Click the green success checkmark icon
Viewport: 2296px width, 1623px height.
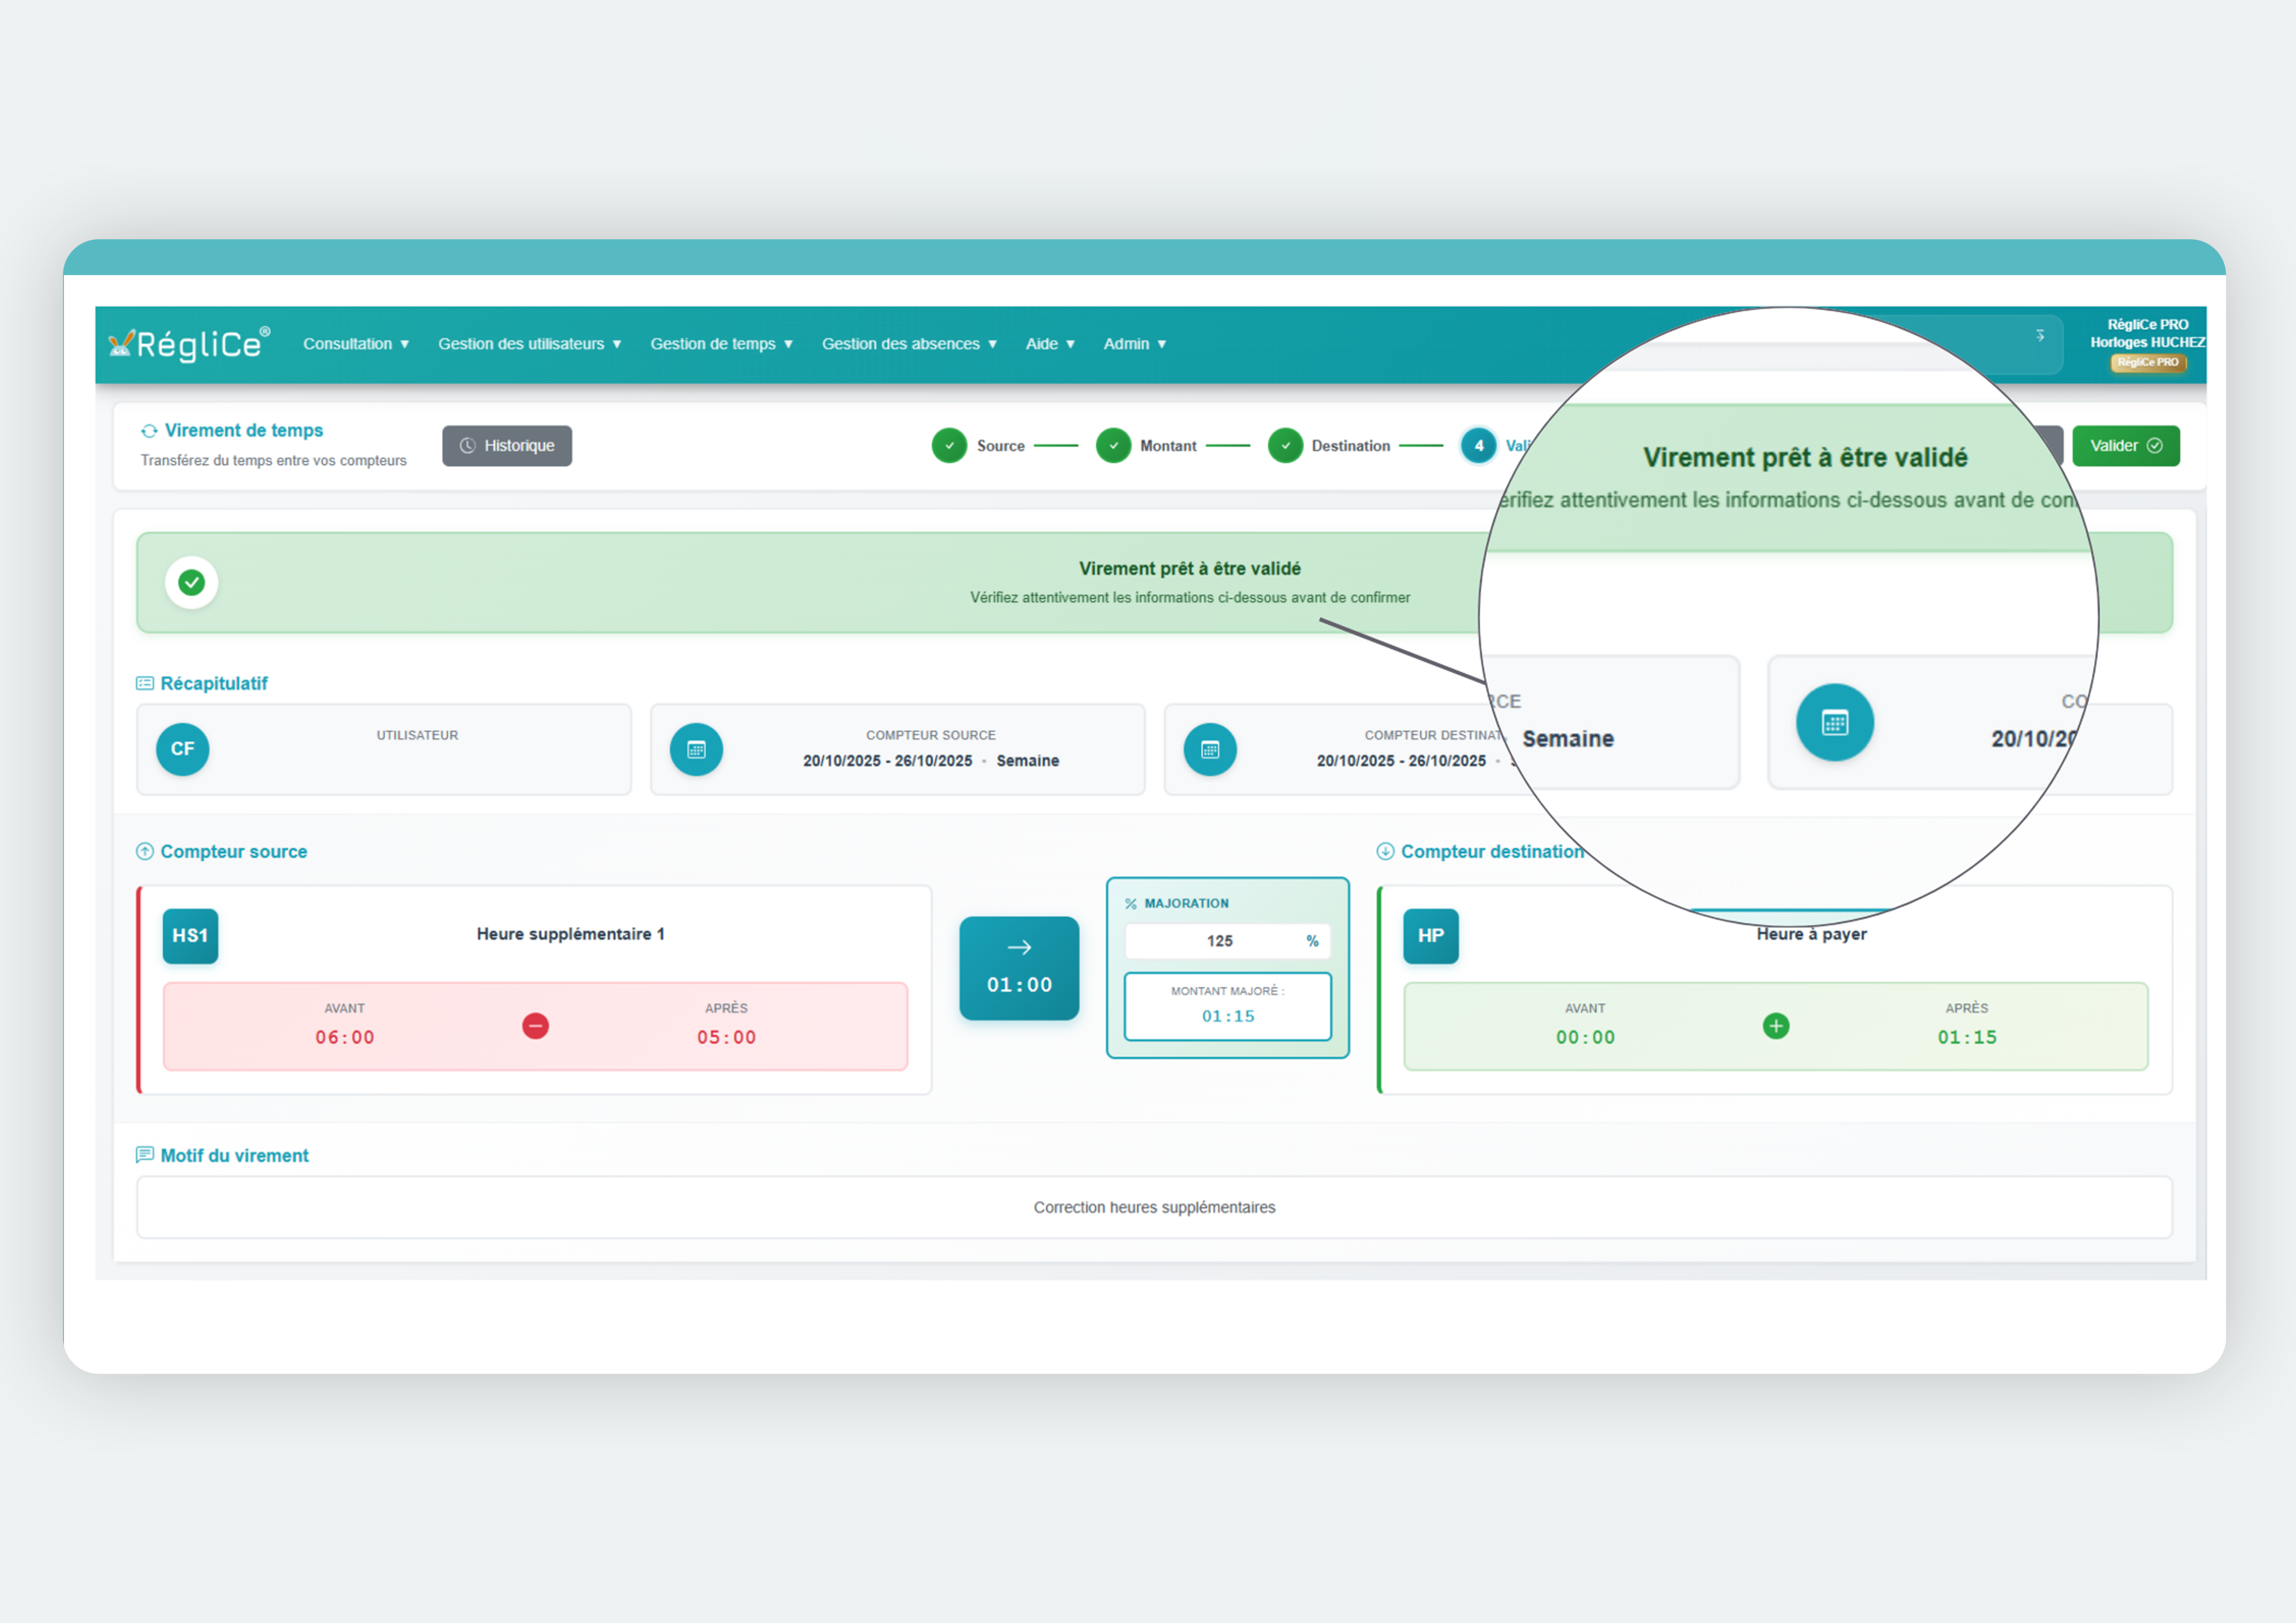(x=191, y=582)
